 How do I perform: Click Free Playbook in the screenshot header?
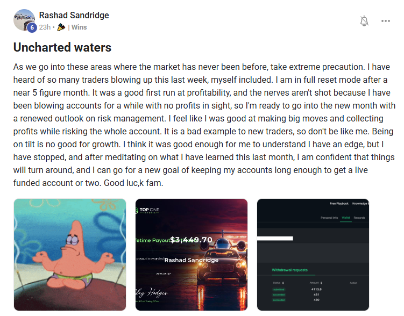coord(338,204)
